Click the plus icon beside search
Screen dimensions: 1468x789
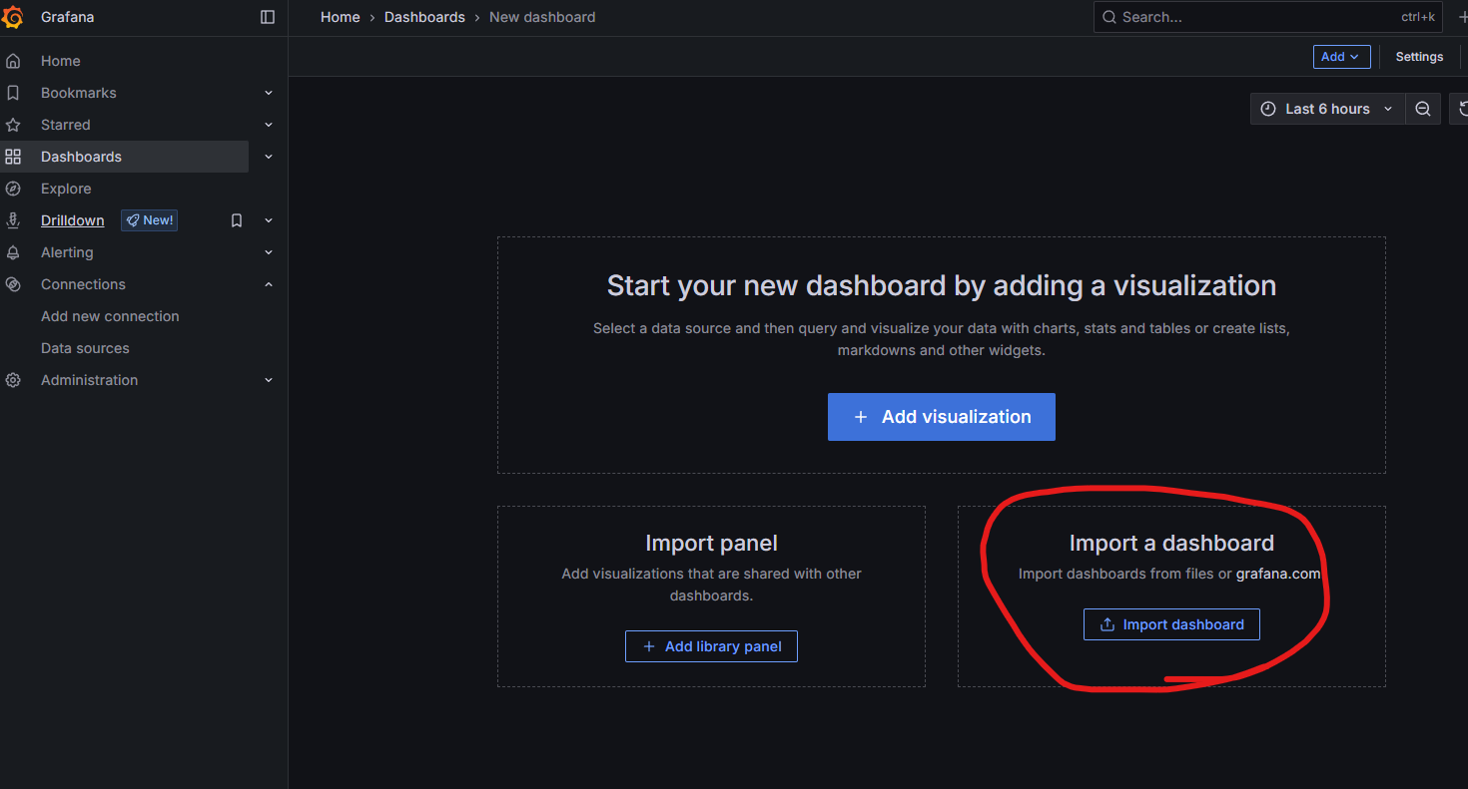1462,17
